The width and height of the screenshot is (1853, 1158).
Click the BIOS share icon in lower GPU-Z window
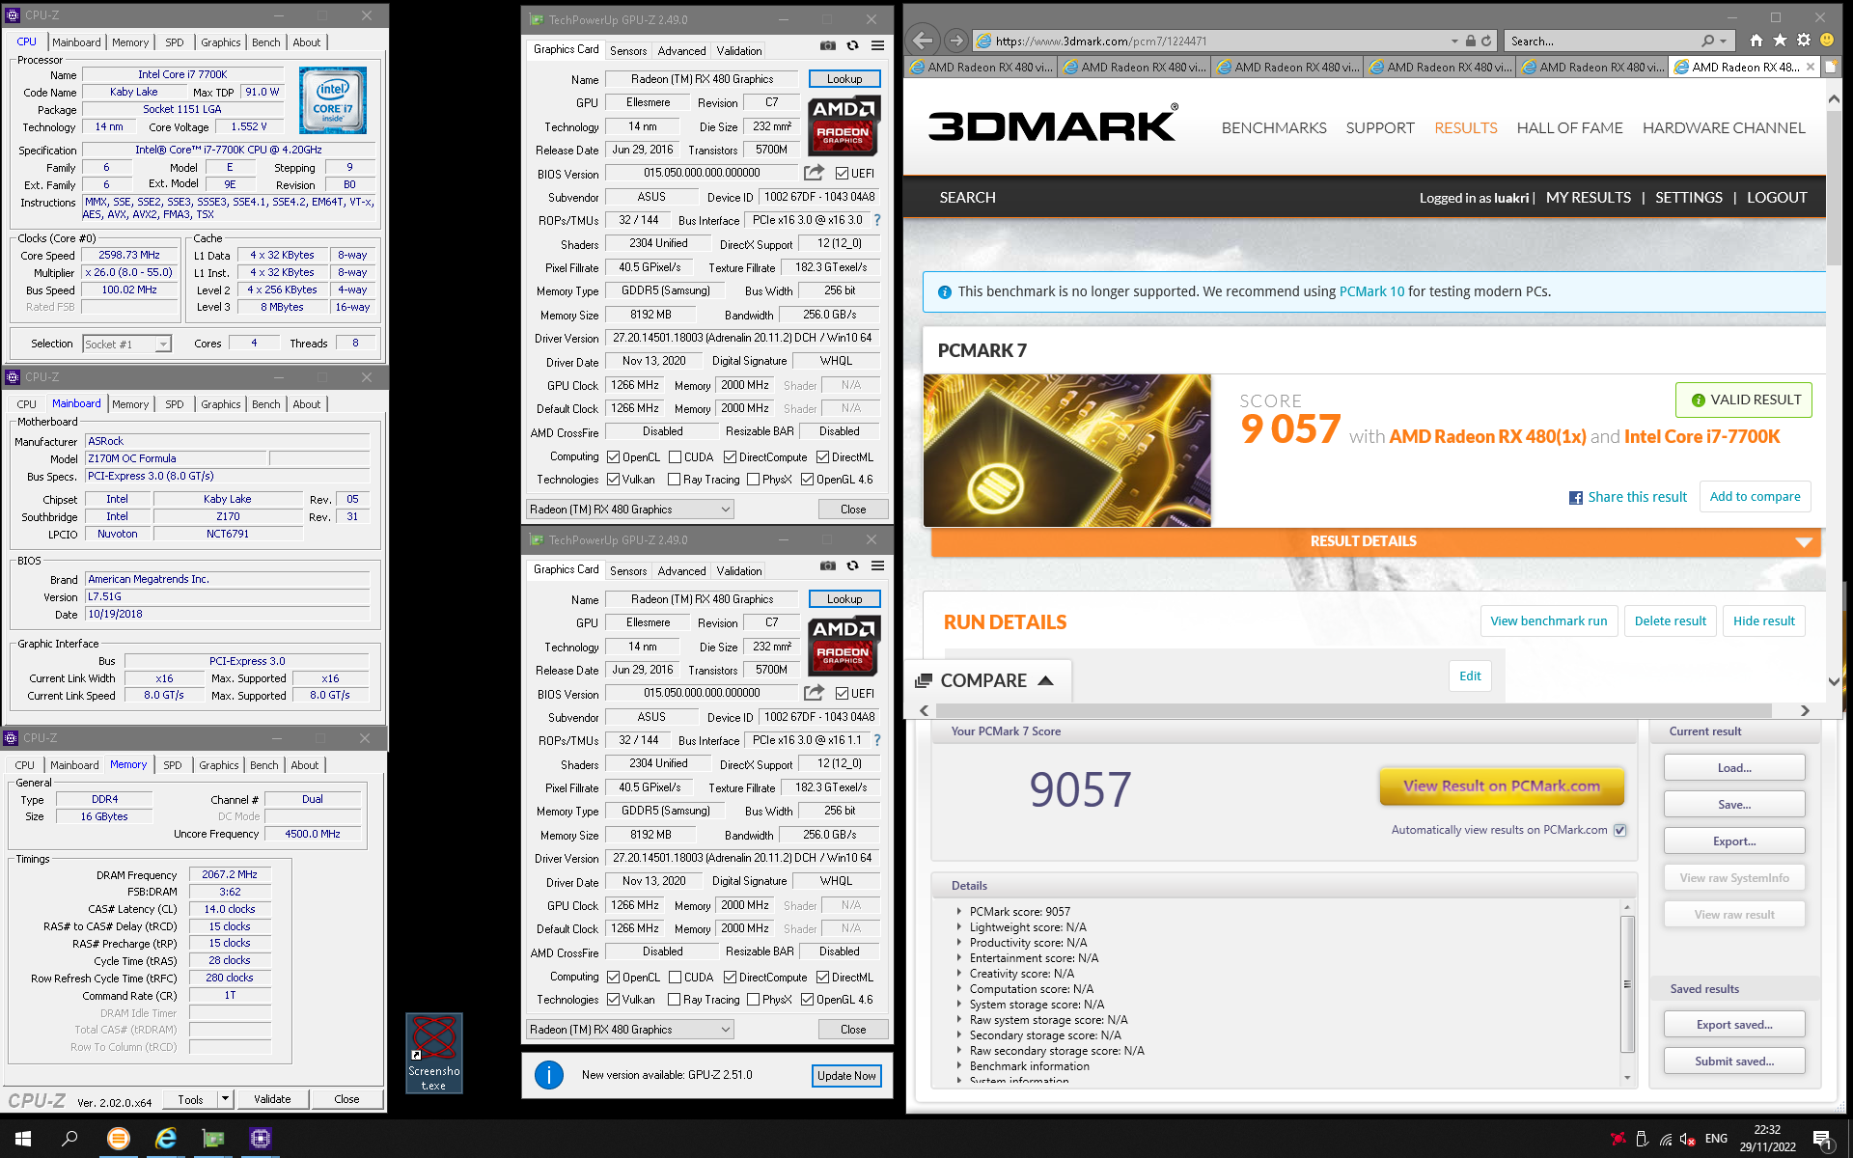coord(814,693)
